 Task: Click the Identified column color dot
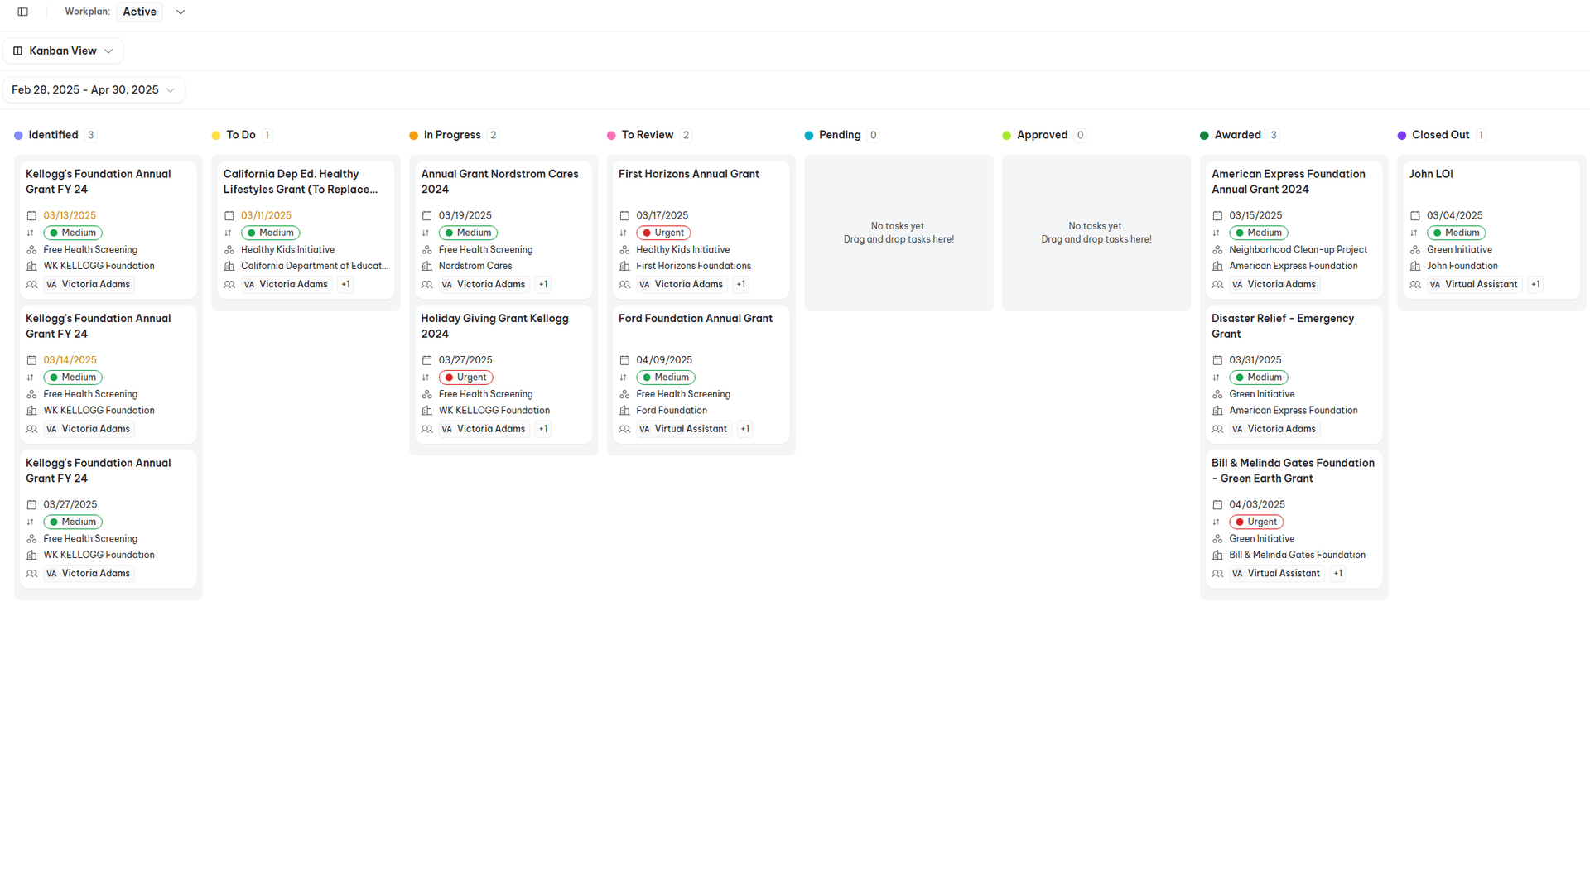[x=18, y=136]
